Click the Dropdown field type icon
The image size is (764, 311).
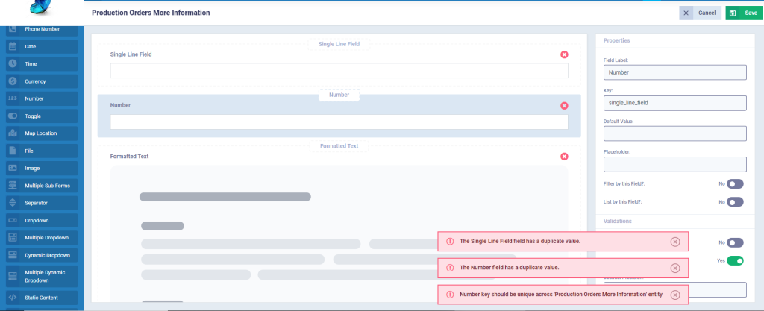pyautogui.click(x=13, y=221)
